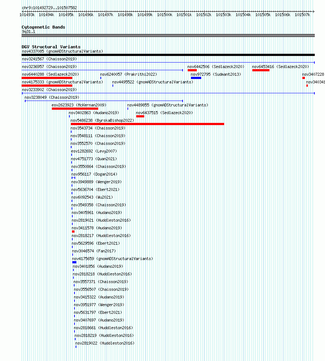The height and width of the screenshot is (361, 325).
Task: Open the nsv3401856 (Audano2019) label
Action: pos(98,266)
